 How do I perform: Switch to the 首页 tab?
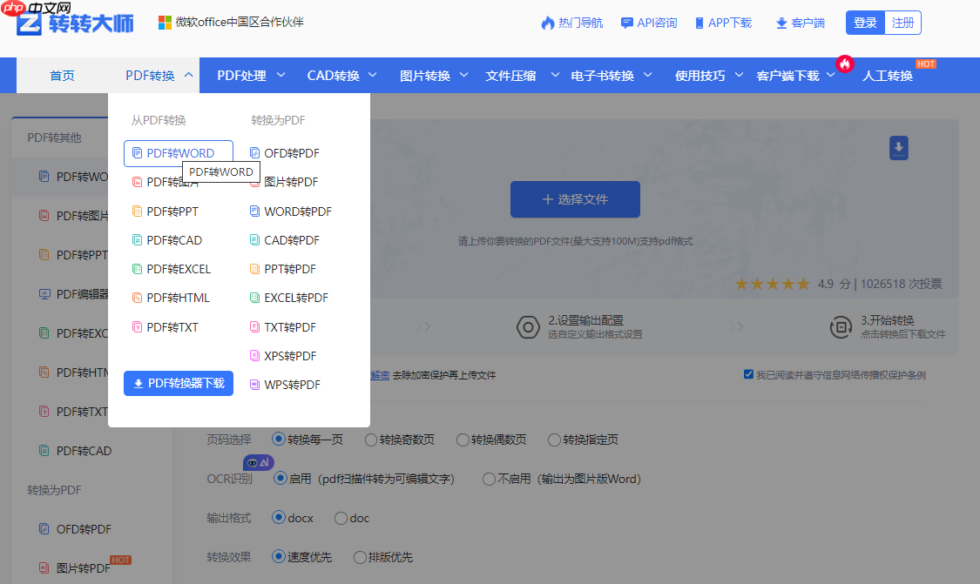click(62, 76)
